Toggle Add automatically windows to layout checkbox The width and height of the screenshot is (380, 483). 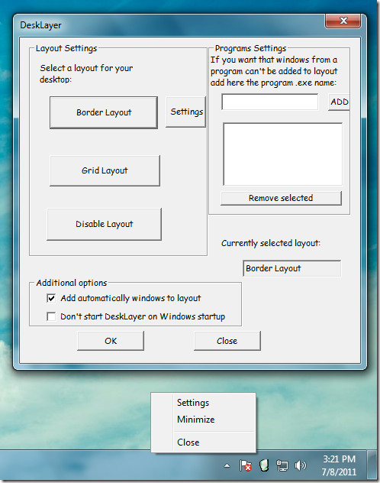click(51, 298)
